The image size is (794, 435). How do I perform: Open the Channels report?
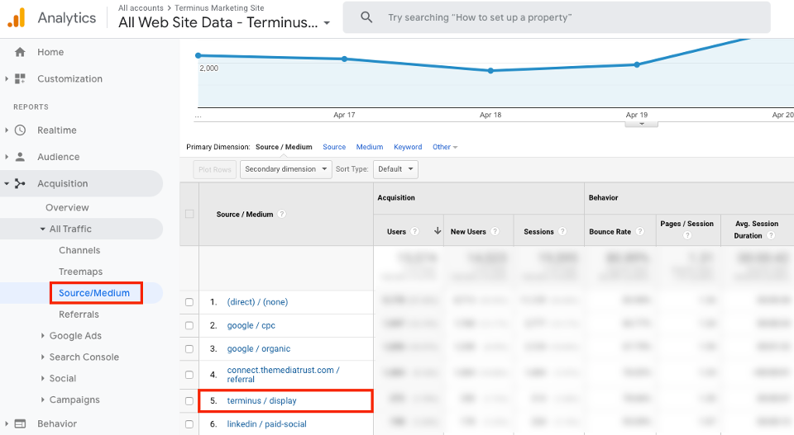[79, 250]
